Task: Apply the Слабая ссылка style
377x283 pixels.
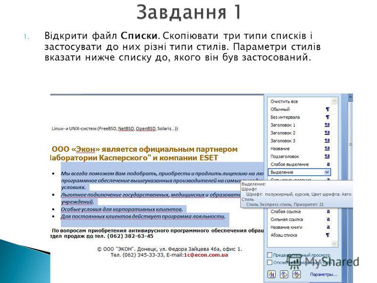Action: pyautogui.click(x=300, y=211)
